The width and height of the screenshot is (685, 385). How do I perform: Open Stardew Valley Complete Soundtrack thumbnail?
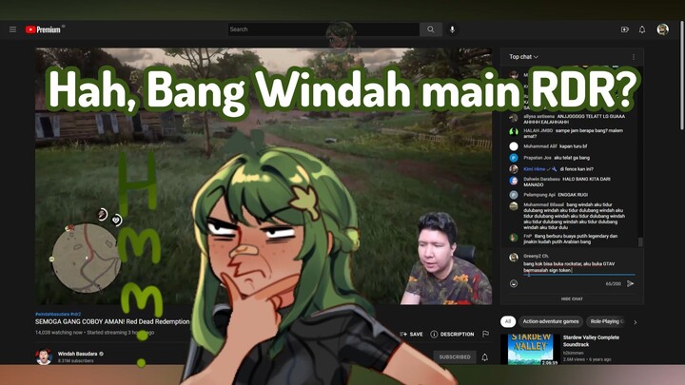click(x=530, y=349)
